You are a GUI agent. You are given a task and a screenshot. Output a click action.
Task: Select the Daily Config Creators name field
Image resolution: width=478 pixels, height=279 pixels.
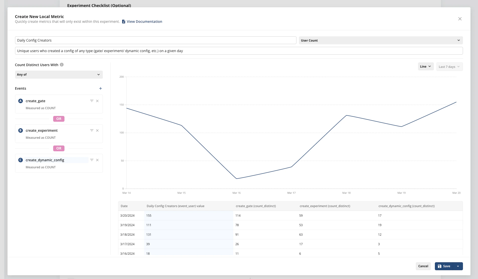[155, 40]
